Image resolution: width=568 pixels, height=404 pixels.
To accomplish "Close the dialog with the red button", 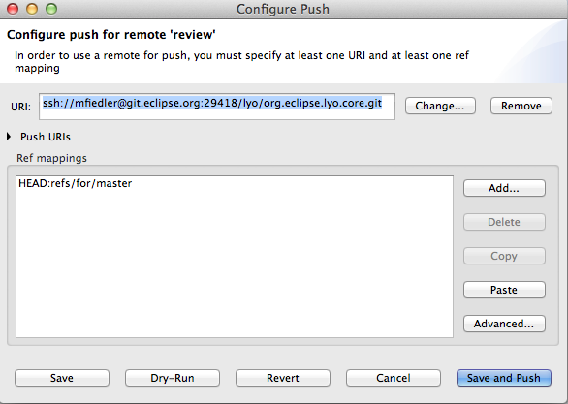I will [13, 9].
